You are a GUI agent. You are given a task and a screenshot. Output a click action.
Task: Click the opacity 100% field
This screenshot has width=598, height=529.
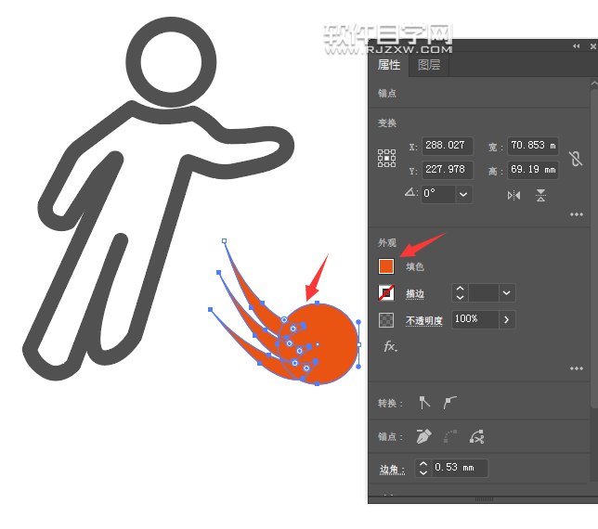tap(474, 319)
